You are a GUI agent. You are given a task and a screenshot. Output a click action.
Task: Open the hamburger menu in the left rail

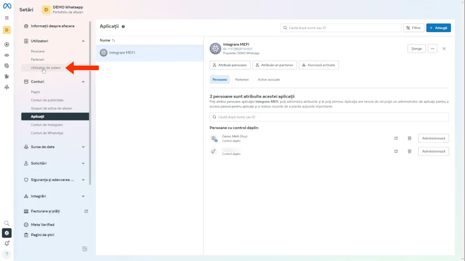click(x=7, y=18)
